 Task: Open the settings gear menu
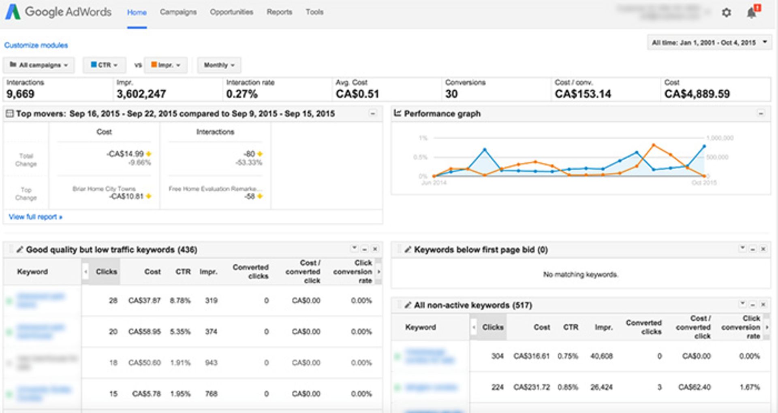pyautogui.click(x=726, y=13)
